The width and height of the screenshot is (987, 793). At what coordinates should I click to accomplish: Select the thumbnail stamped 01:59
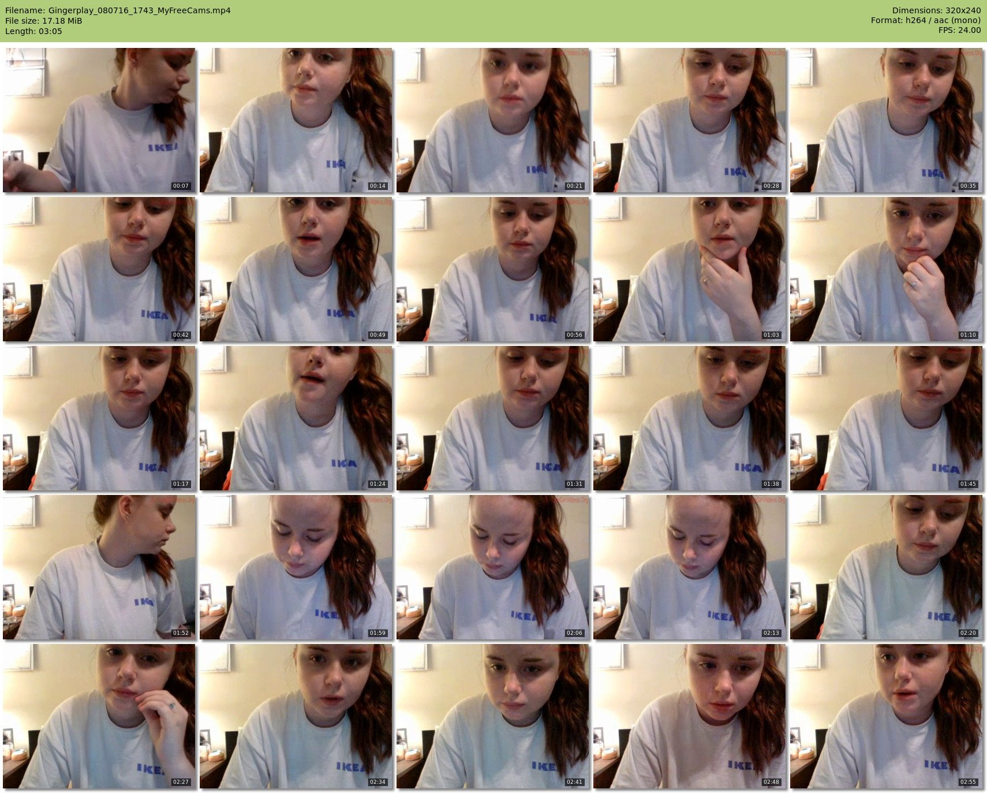(296, 567)
